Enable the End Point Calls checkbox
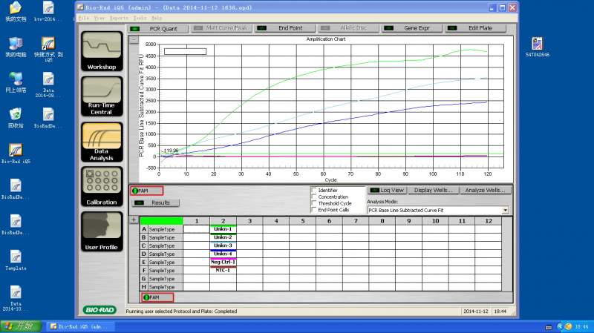Viewport: 594px width, 333px height. [313, 210]
